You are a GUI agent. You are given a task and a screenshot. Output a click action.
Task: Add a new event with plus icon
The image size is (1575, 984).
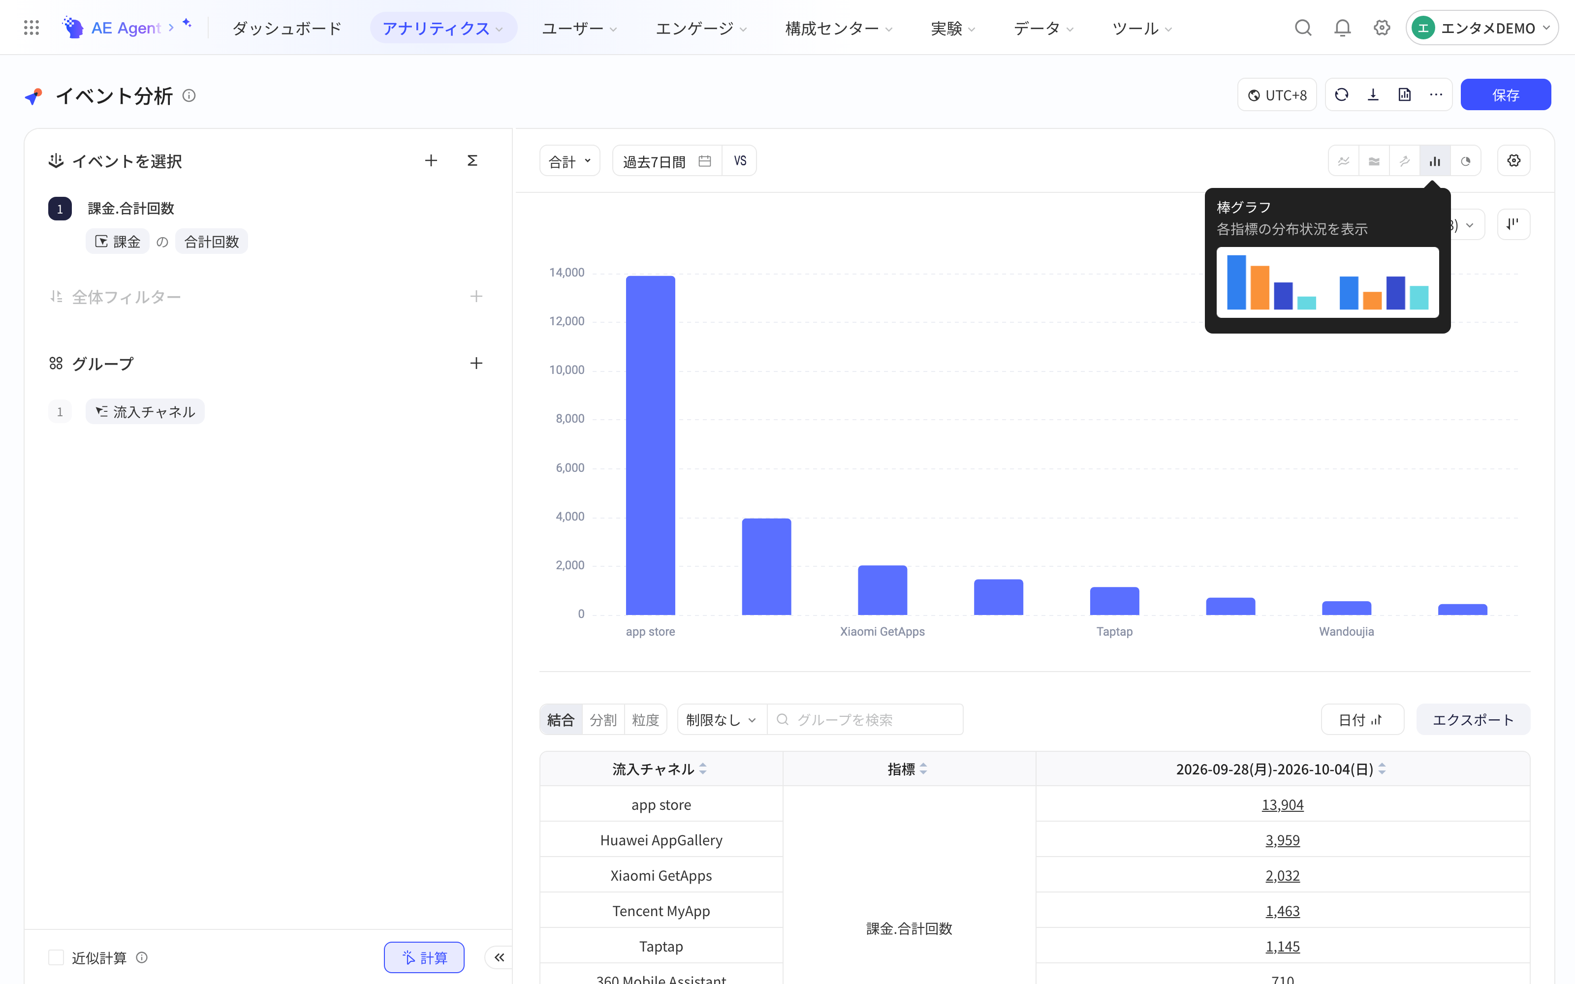431,161
